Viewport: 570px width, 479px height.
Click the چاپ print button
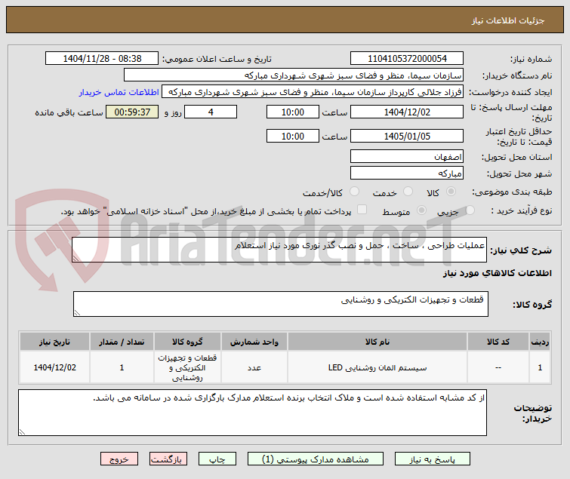217,459
